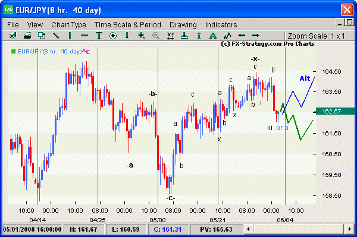Select the vertical line drawing tool
Screen dimensions: 357x237
pyautogui.click(x=70, y=36)
